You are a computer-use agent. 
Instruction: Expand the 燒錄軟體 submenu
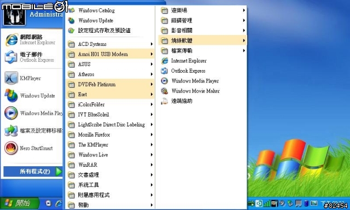202,40
